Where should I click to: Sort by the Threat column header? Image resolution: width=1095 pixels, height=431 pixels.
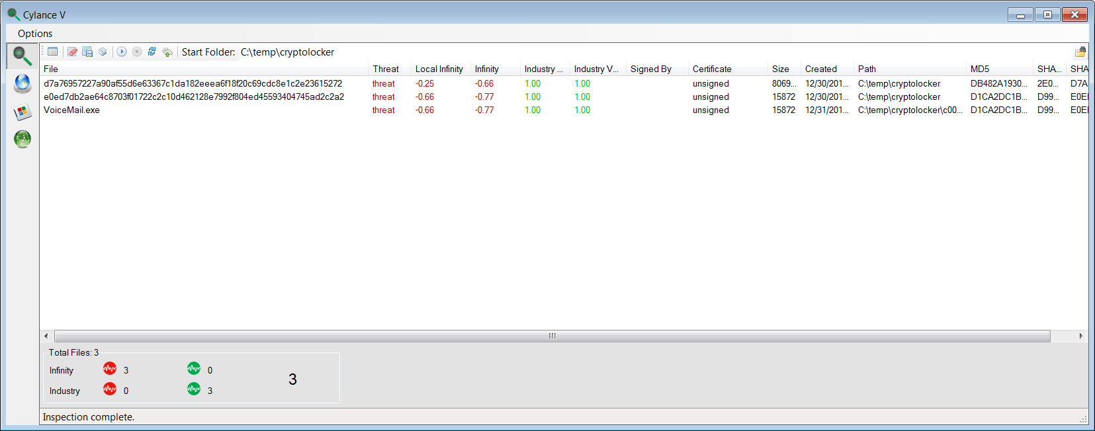(390, 69)
